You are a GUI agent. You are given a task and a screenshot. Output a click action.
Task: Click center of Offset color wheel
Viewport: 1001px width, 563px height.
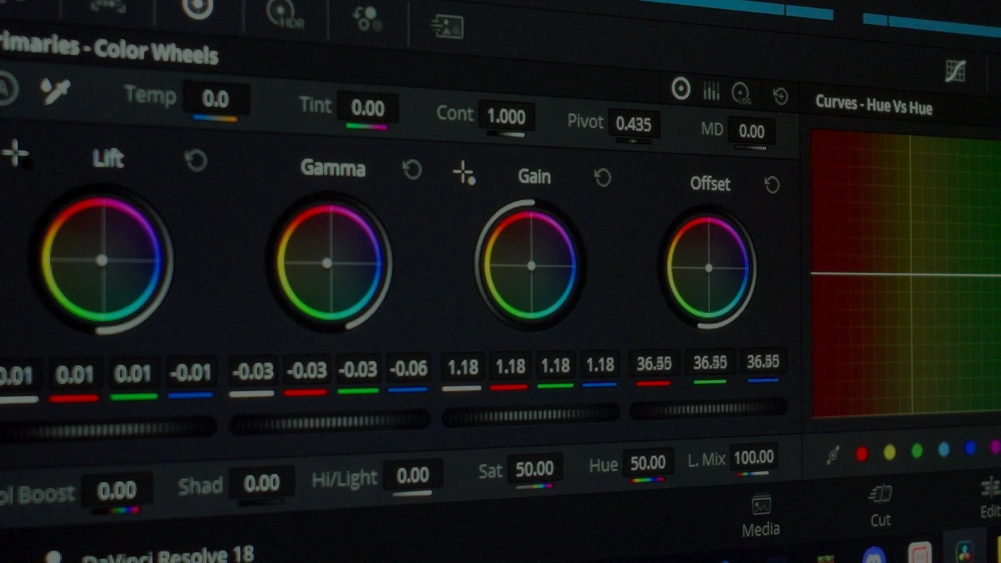[709, 268]
